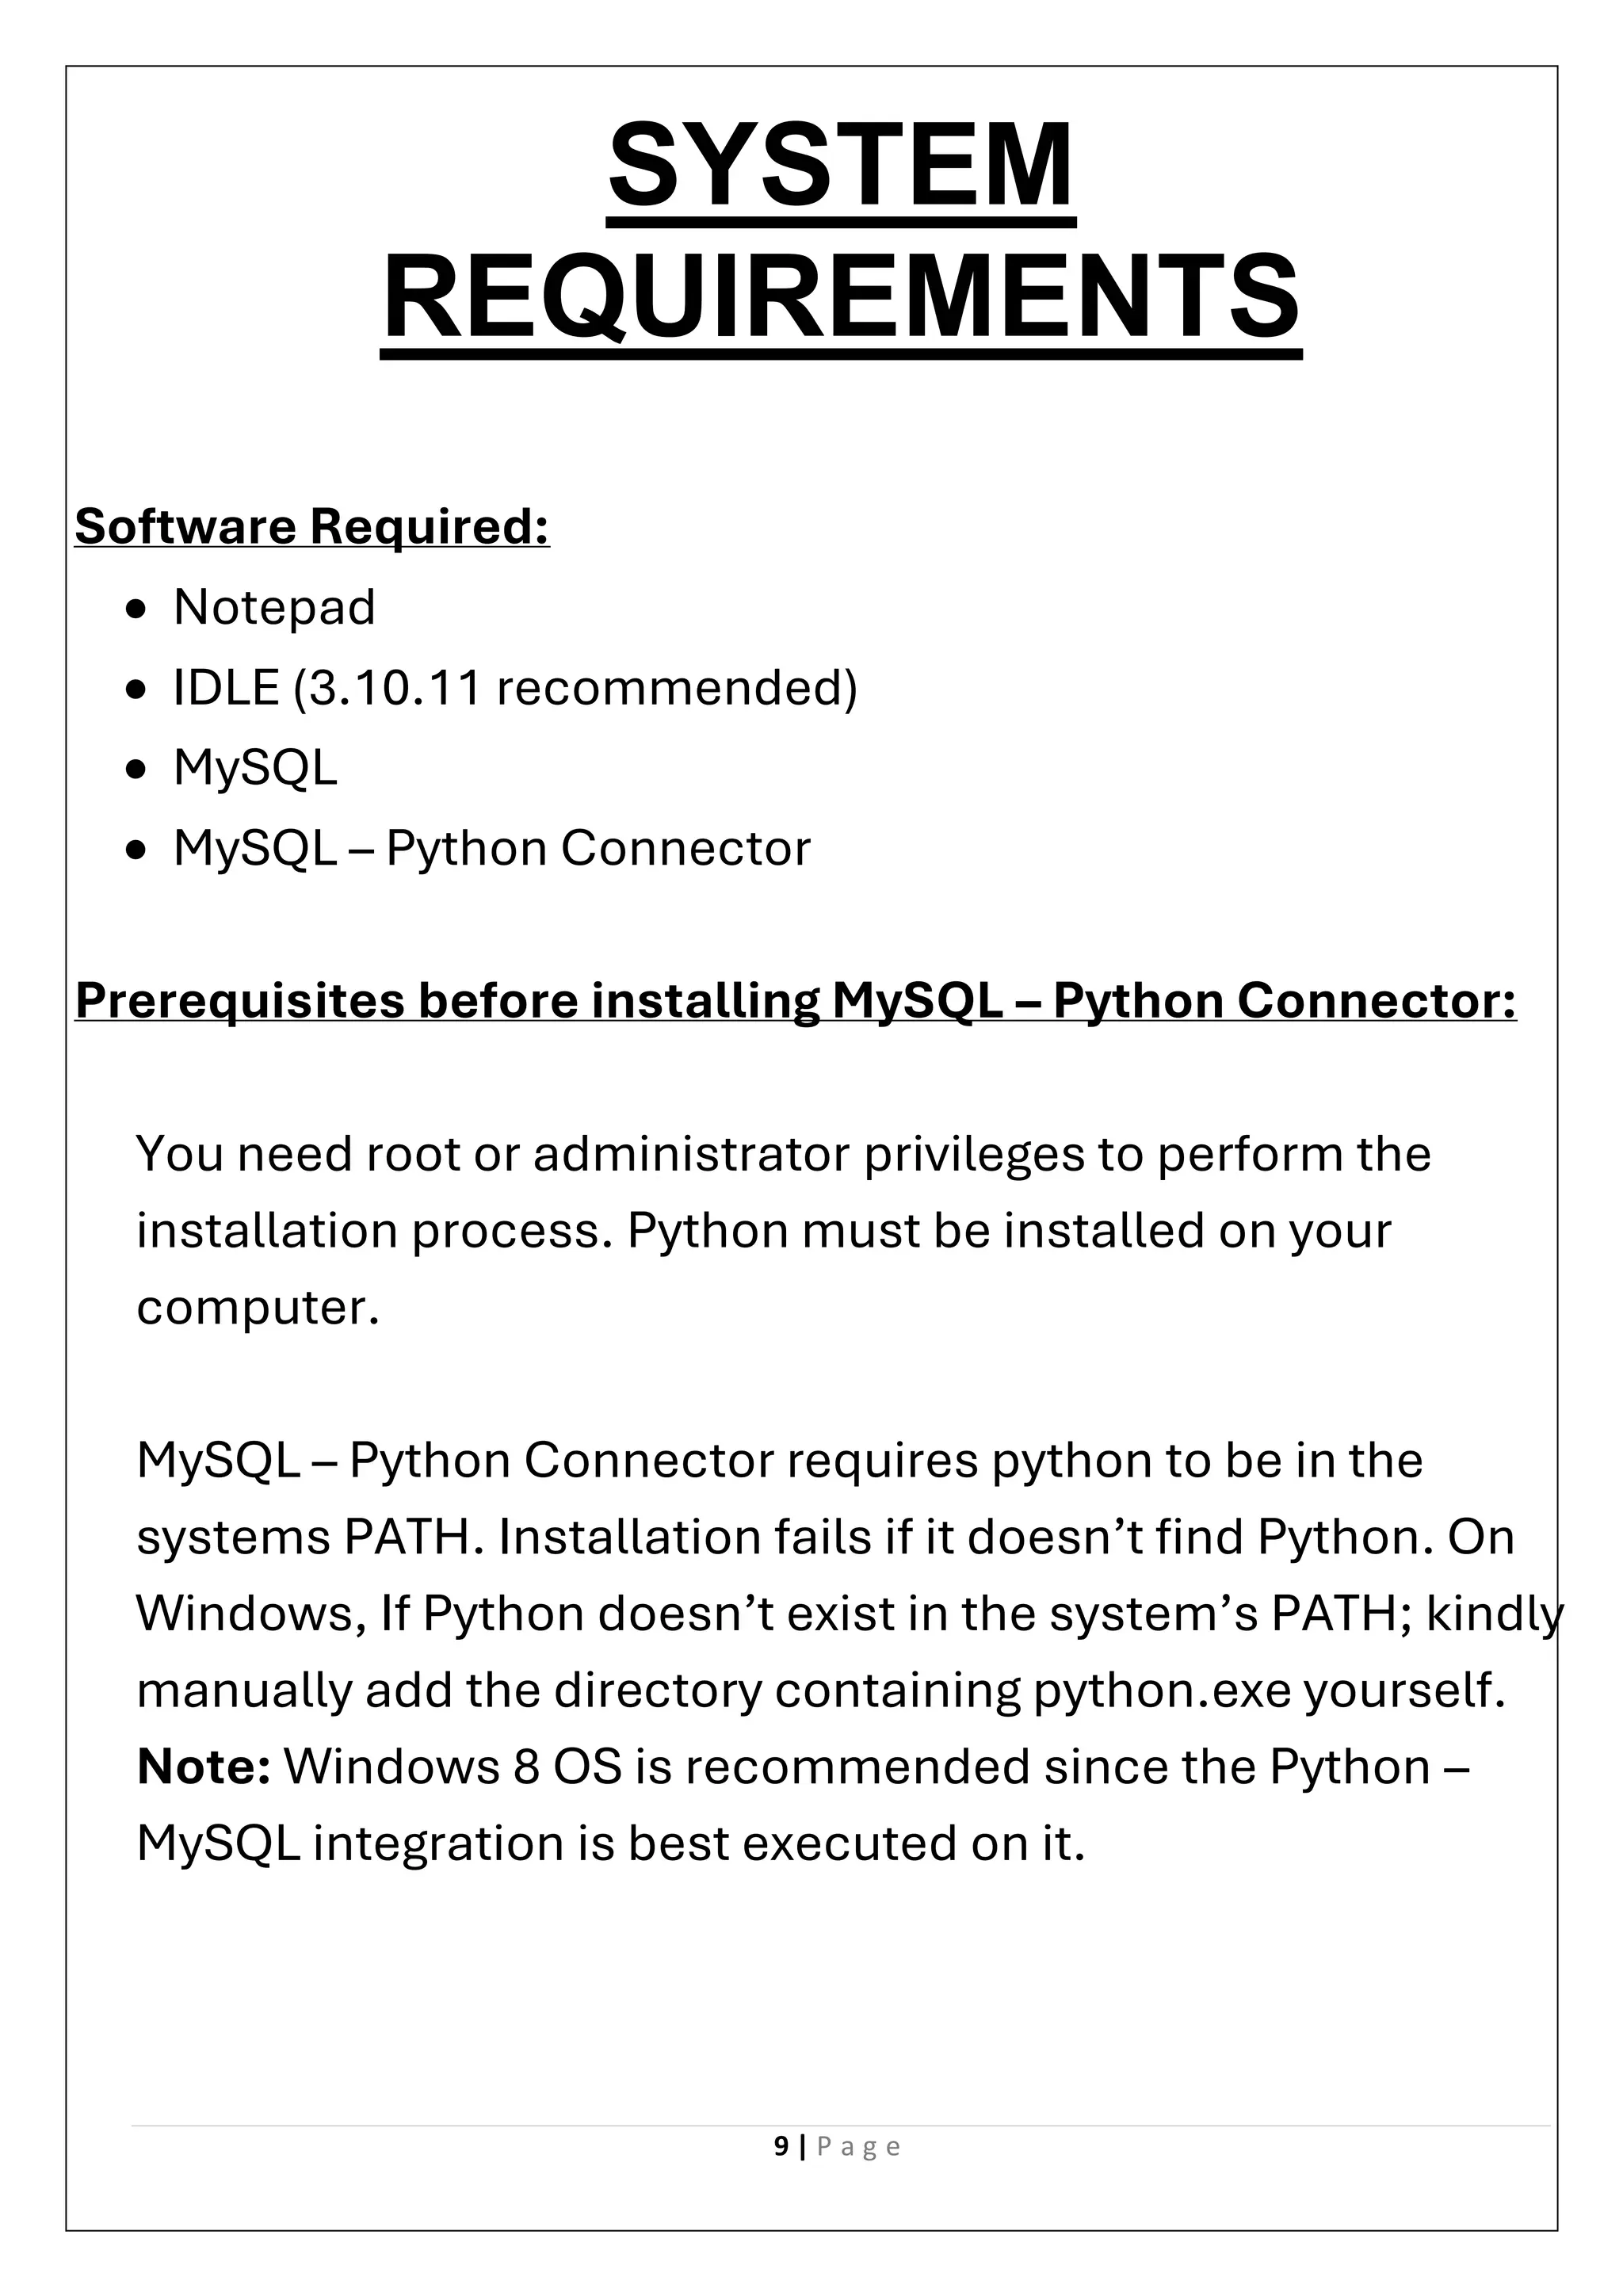The image size is (1623, 2296).
Task: Click the REQUIREMENTS title word
Action: 840,299
